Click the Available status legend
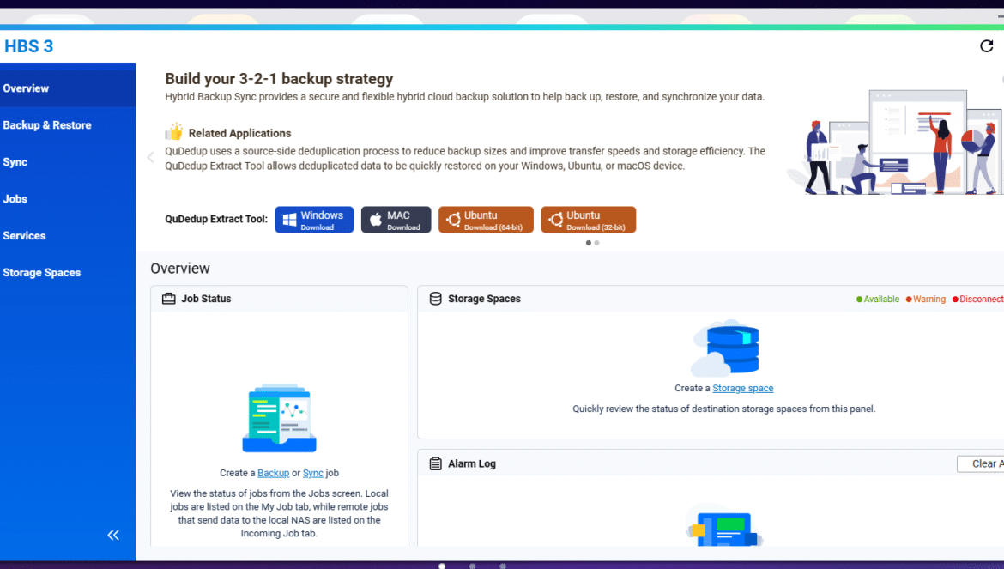 (878, 300)
